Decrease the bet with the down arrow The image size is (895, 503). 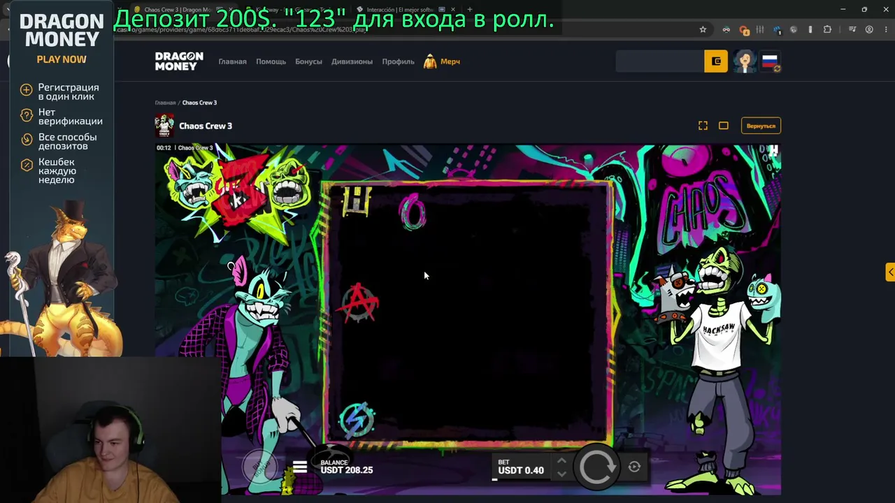pyautogui.click(x=561, y=474)
